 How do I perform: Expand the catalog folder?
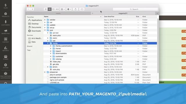51,59
